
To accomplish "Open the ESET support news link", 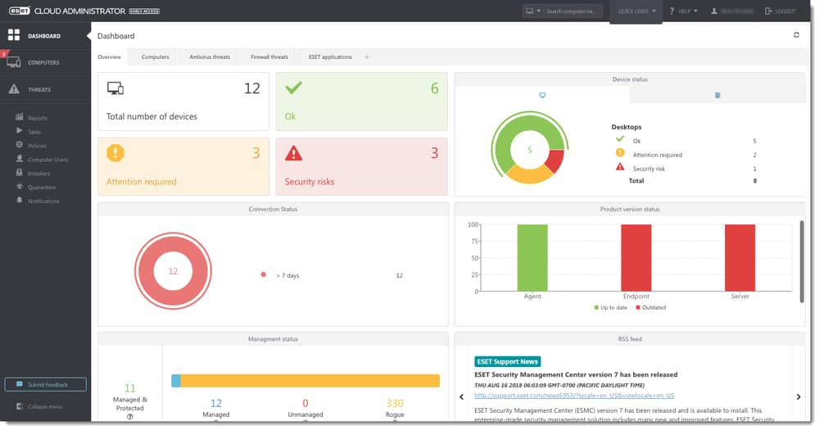I will 574,396.
